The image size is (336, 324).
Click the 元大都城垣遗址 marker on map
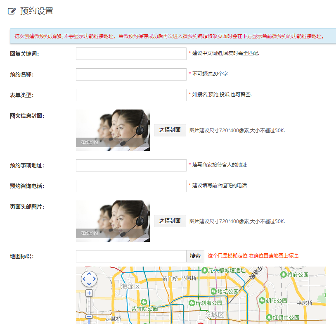point(204,270)
